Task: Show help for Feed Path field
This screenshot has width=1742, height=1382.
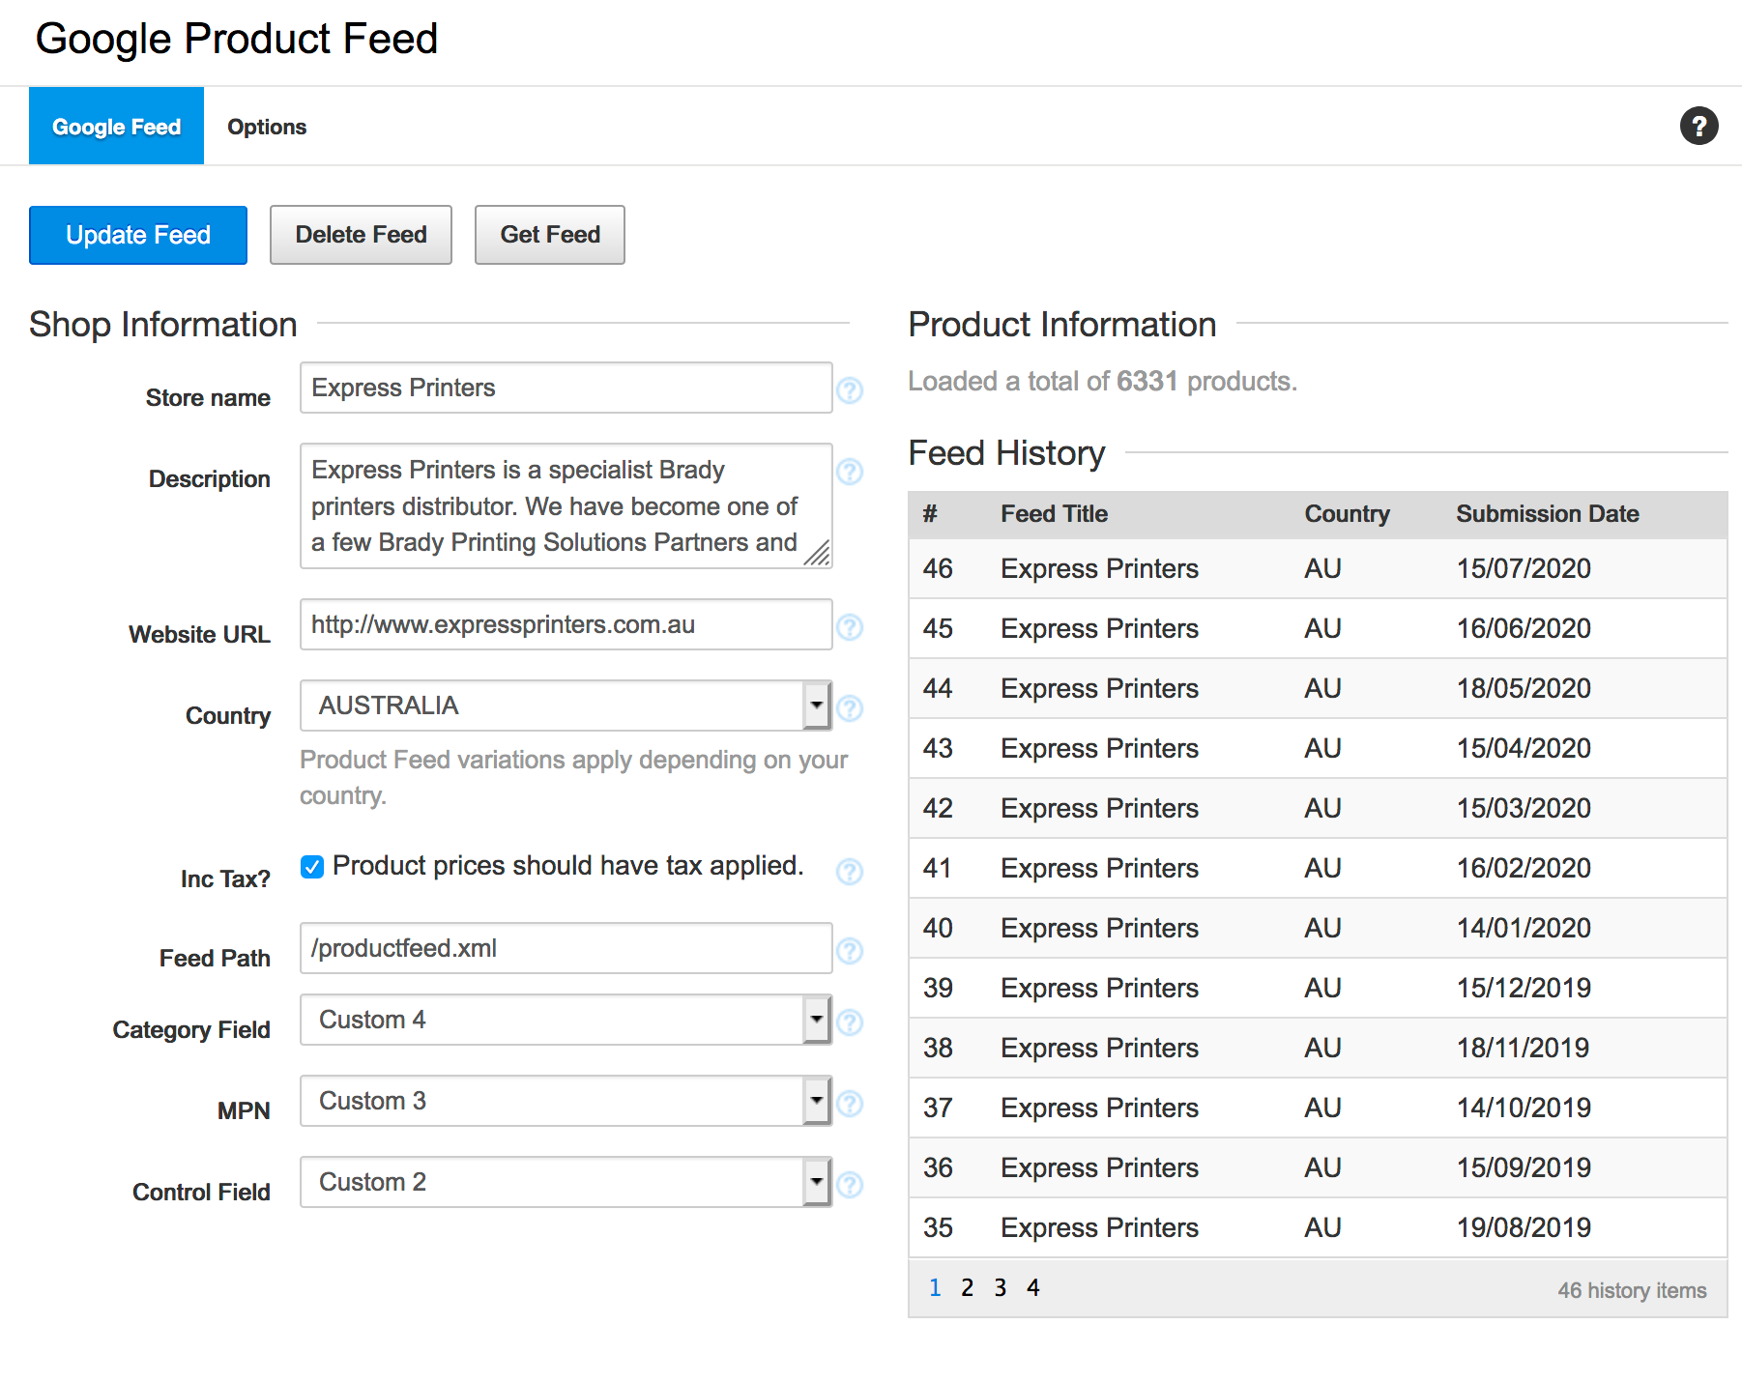Action: [850, 951]
